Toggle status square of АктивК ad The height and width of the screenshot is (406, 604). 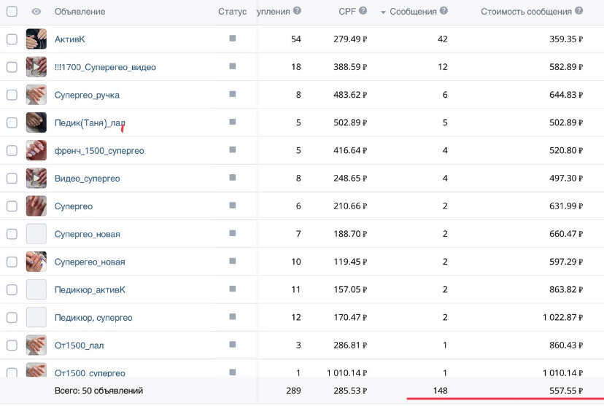point(232,38)
